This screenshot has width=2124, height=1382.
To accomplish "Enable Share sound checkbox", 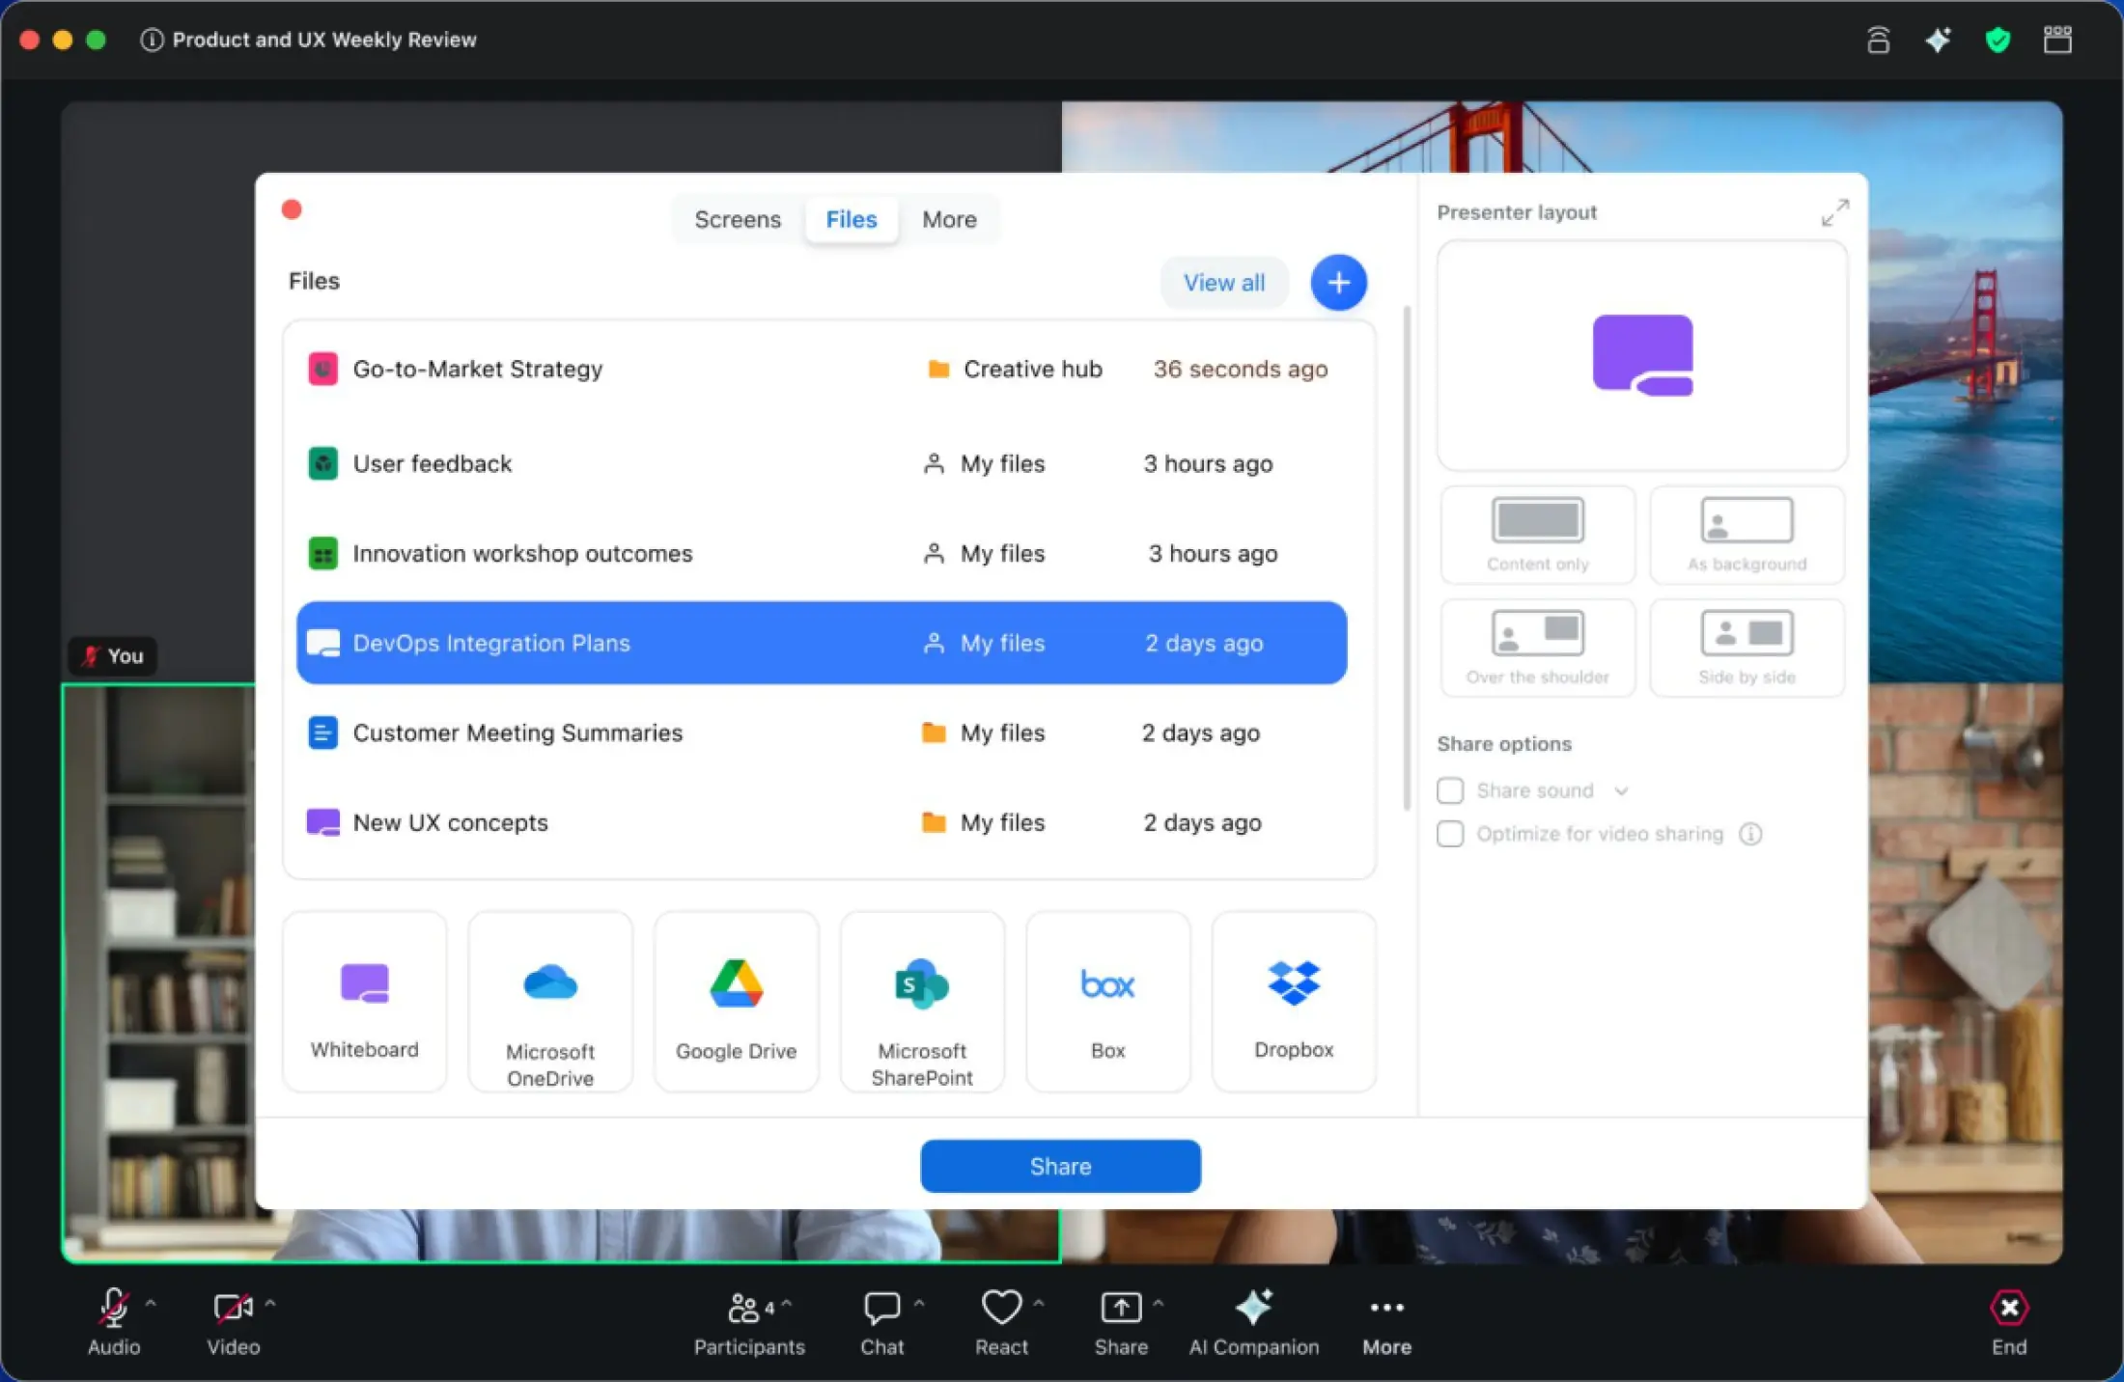I will (1450, 790).
